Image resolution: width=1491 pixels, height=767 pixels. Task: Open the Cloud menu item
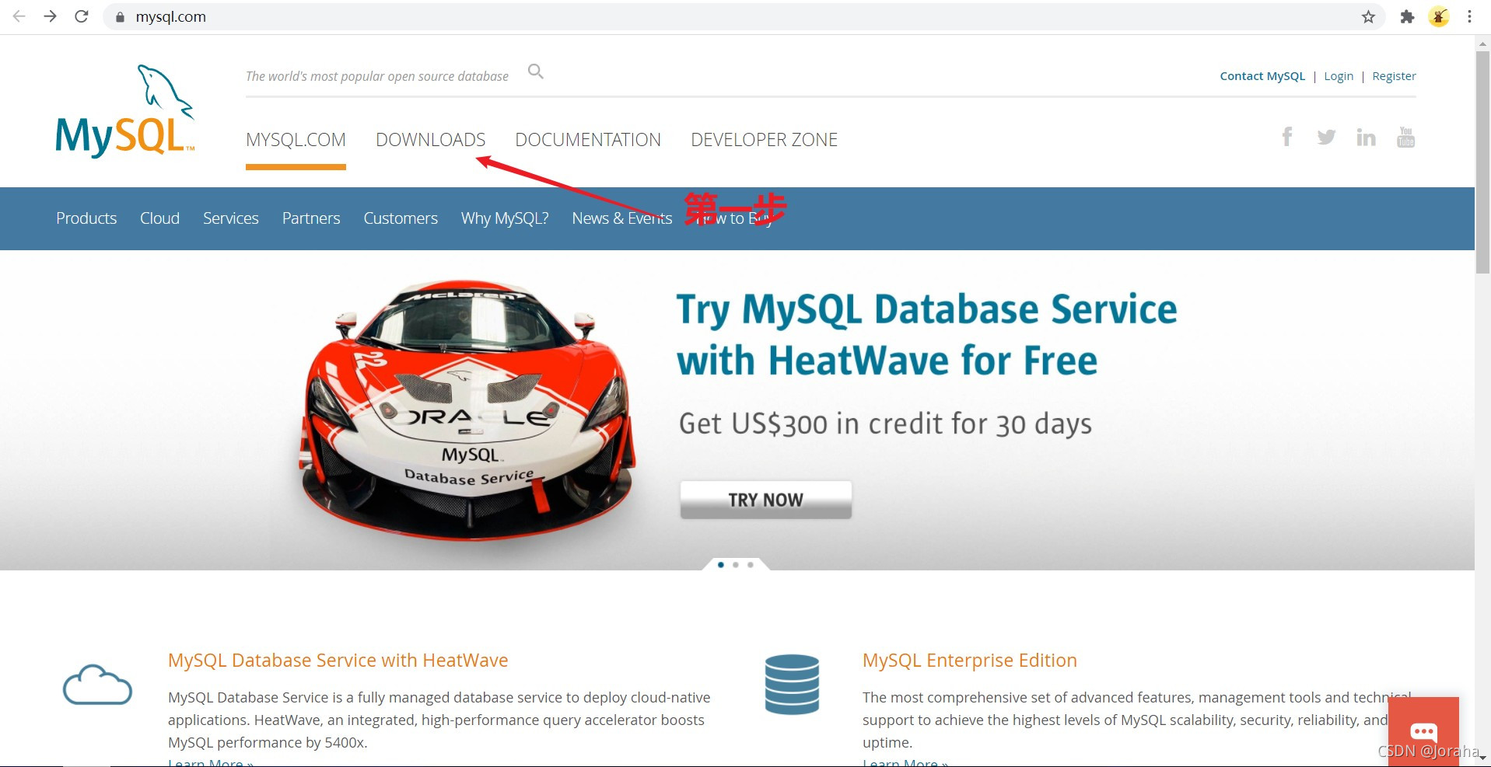(159, 218)
